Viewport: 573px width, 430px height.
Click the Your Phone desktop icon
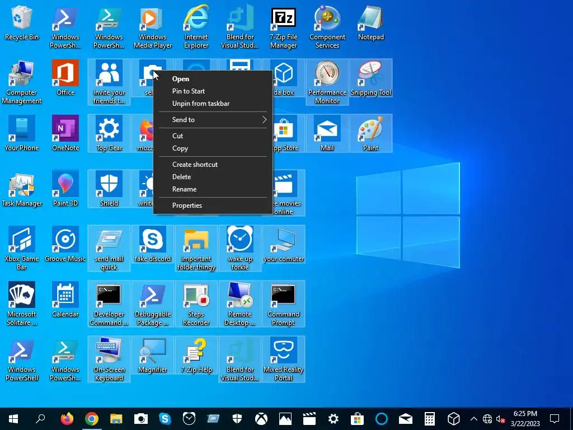click(22, 133)
